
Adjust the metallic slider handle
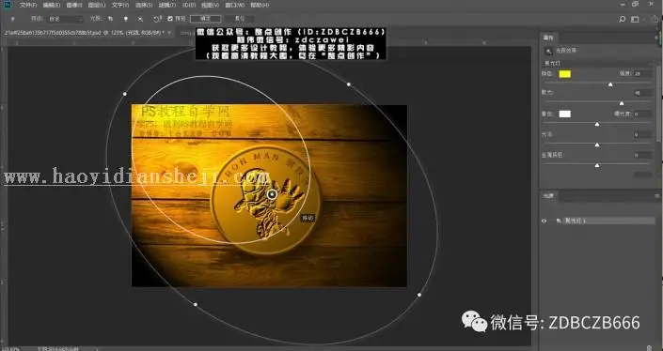(x=597, y=166)
